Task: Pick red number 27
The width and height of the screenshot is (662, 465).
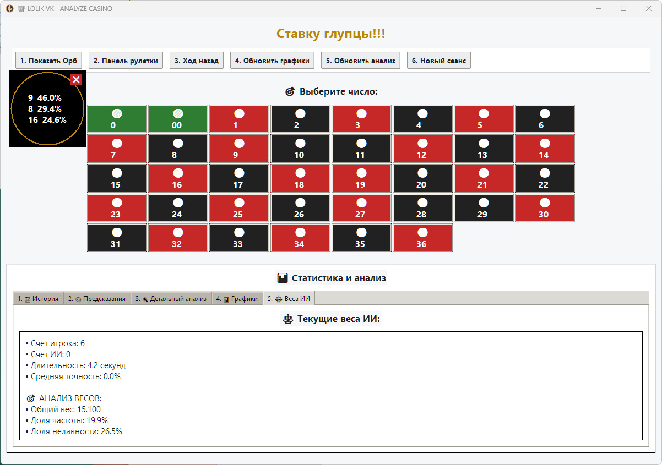Action: tap(361, 208)
